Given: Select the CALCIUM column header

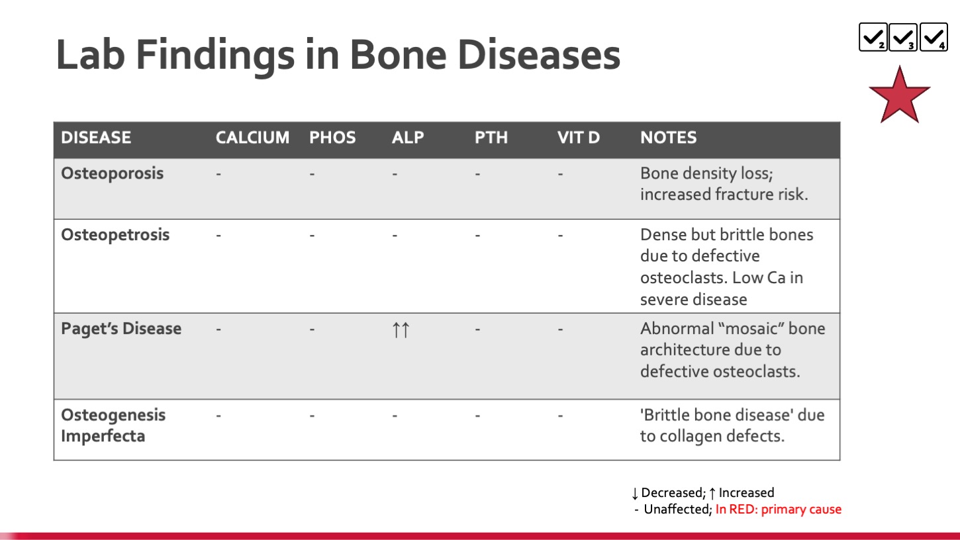Looking at the screenshot, I should (252, 138).
